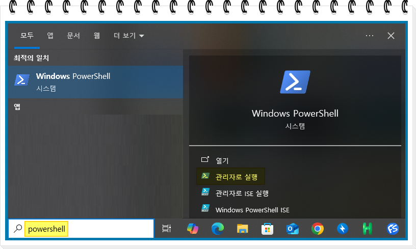This screenshot has width=416, height=249.
Task: Click the 열기 open icon
Action: (205, 159)
